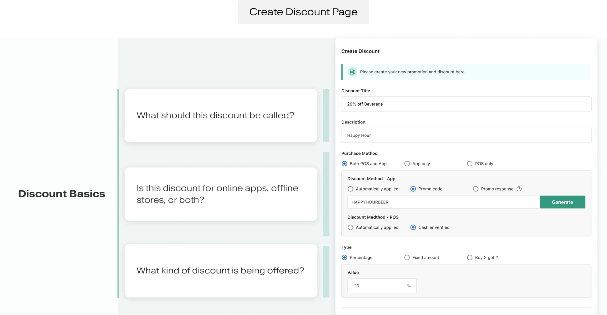The image size is (607, 315).
Task: Select Buy X get Y discount type
Action: click(470, 258)
